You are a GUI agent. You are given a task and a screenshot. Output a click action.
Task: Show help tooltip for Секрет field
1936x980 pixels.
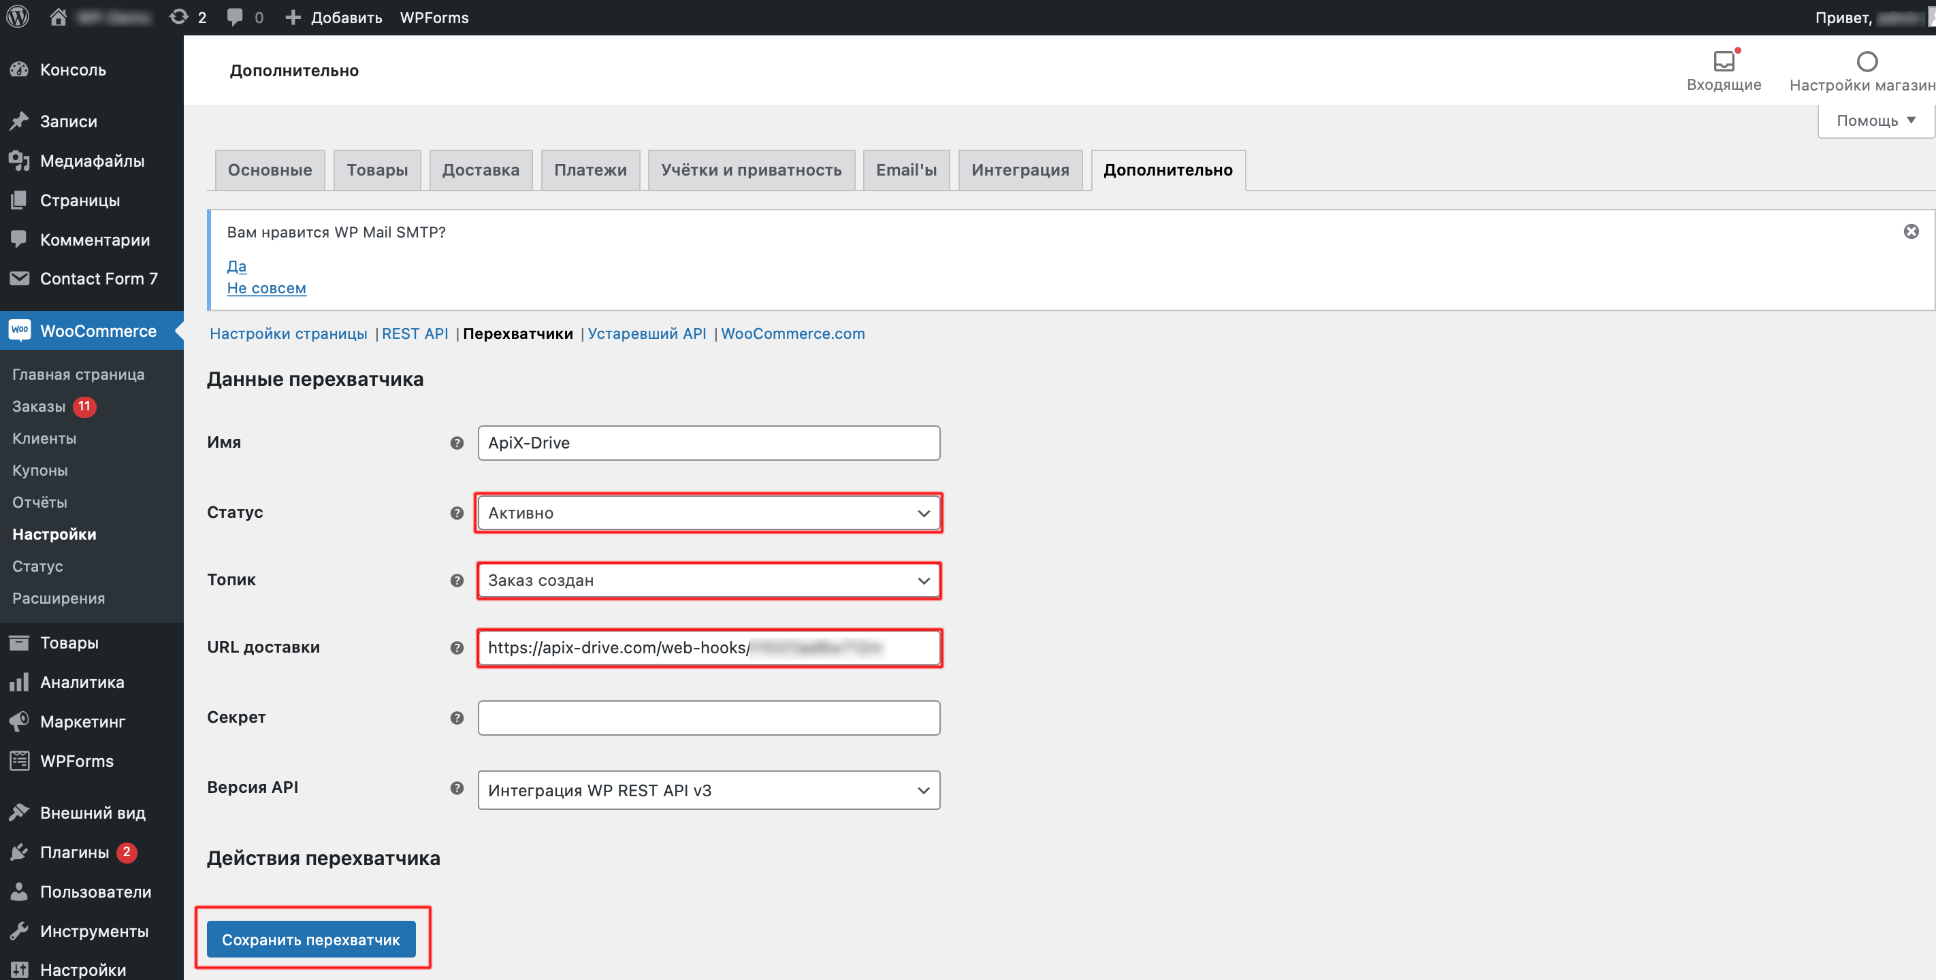[x=456, y=718]
